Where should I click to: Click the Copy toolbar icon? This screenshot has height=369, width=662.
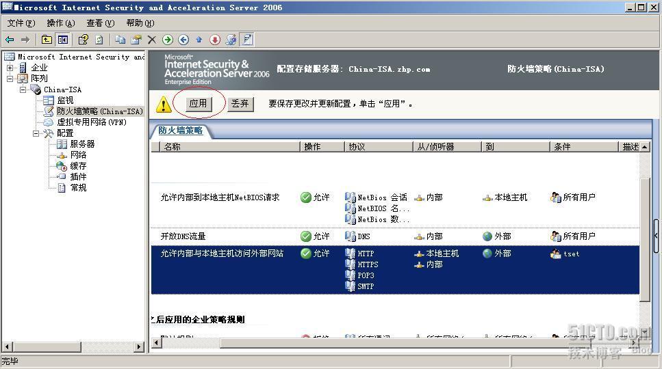(x=120, y=40)
